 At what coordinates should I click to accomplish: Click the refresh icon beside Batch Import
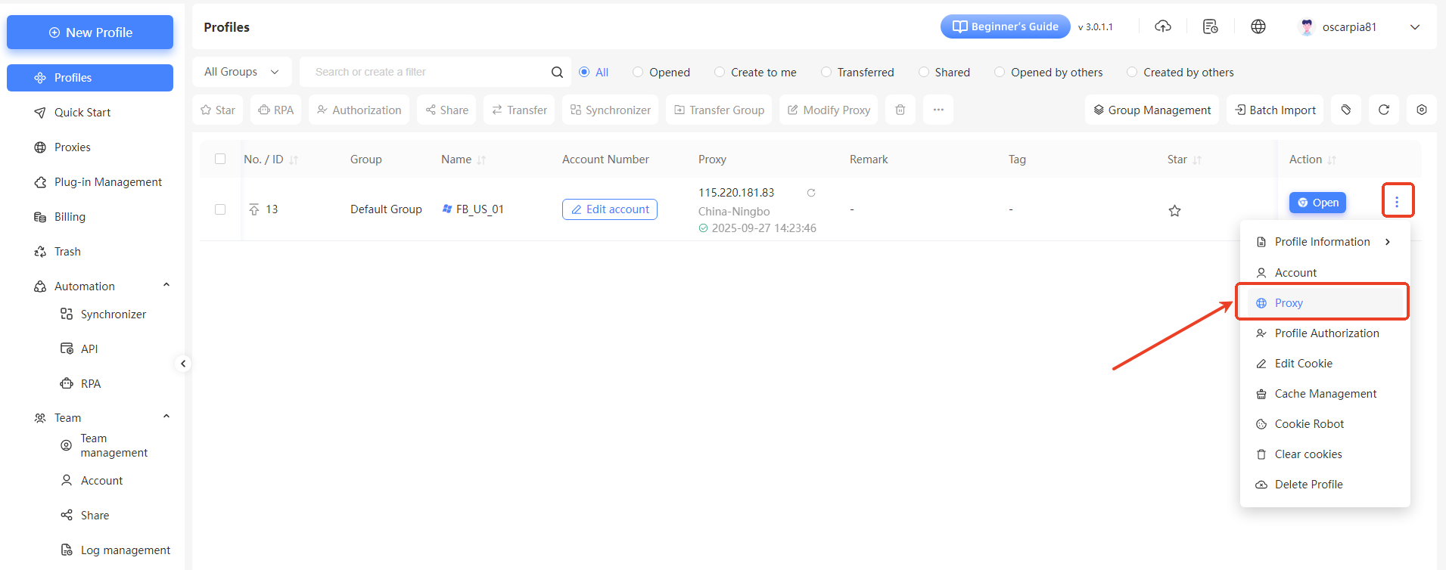pos(1383,110)
